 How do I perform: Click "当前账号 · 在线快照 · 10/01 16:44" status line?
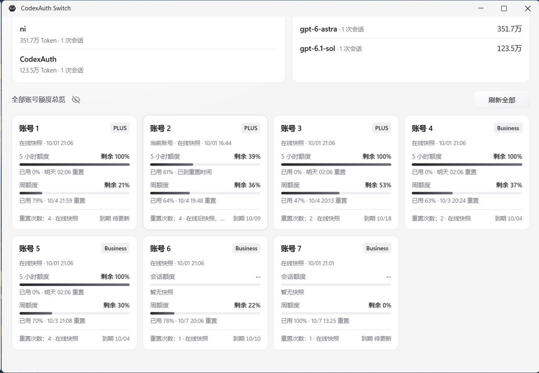coord(191,143)
